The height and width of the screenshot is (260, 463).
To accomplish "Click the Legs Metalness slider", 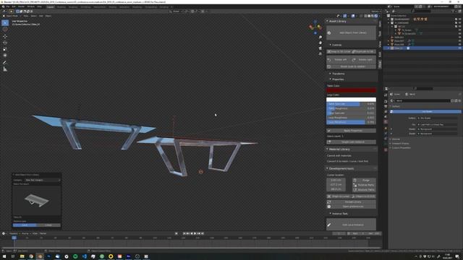I will click(x=351, y=122).
